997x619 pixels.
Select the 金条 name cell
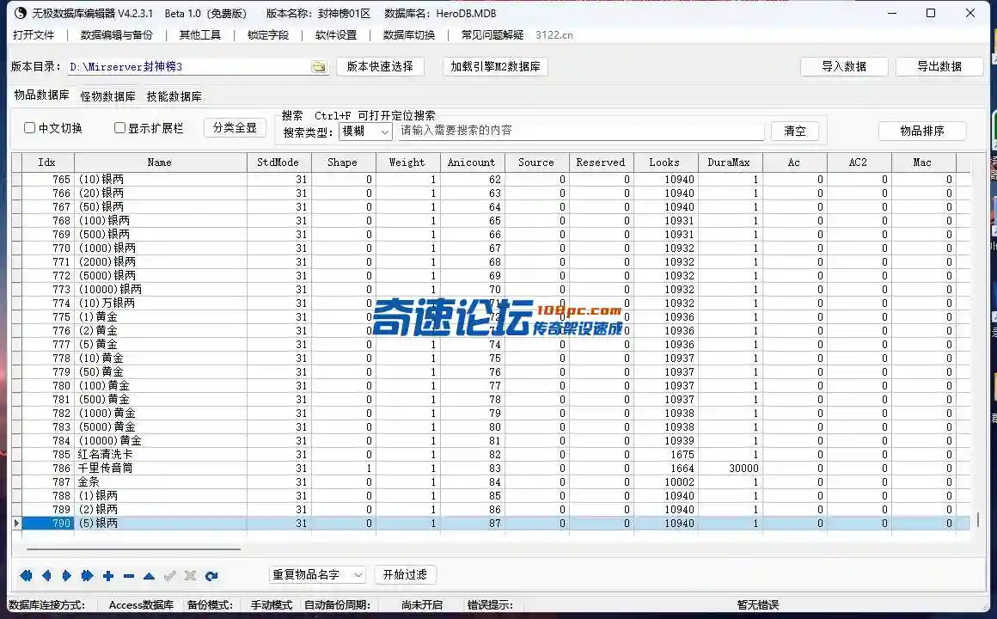(x=160, y=481)
